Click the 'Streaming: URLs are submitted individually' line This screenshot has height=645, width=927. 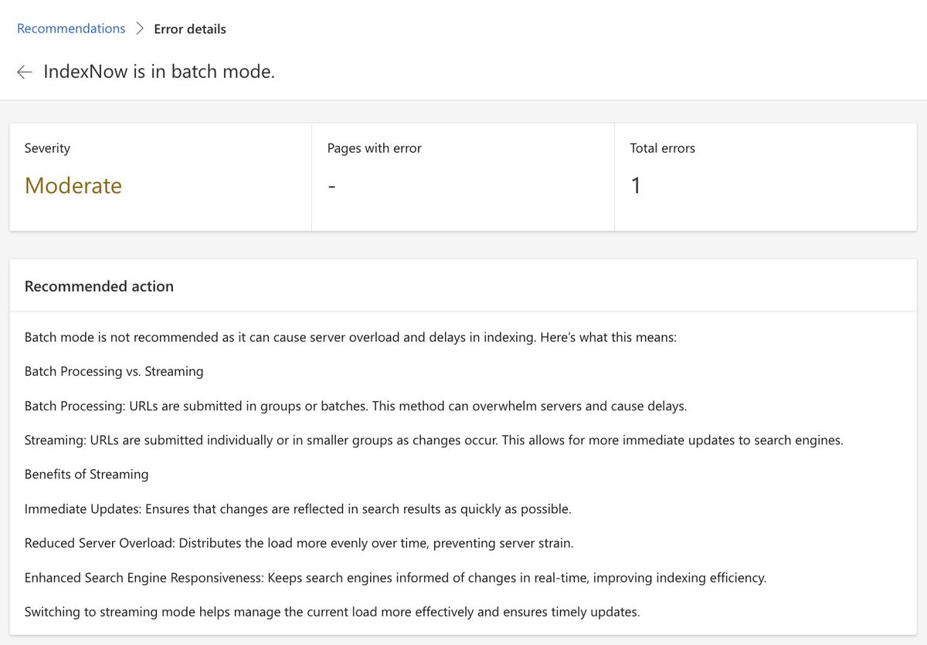click(x=434, y=441)
